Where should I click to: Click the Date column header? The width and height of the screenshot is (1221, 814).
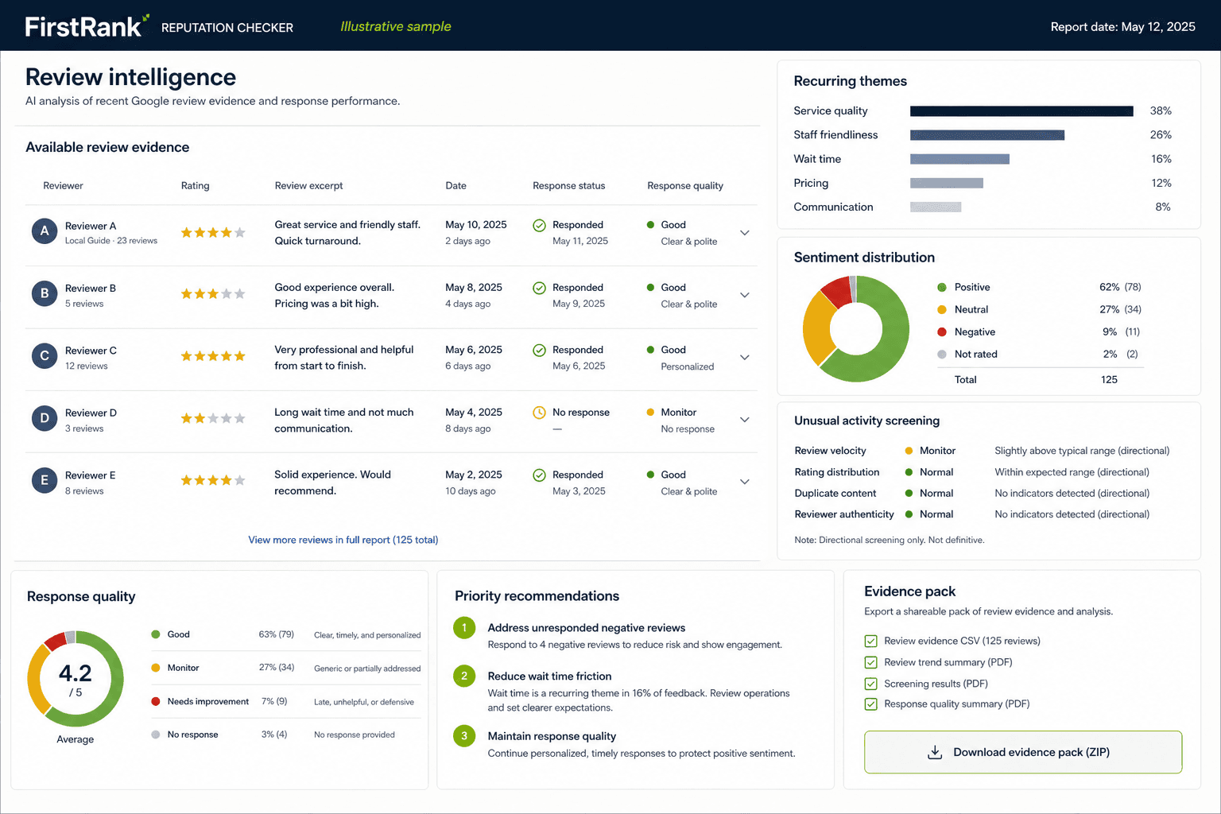pyautogui.click(x=455, y=186)
